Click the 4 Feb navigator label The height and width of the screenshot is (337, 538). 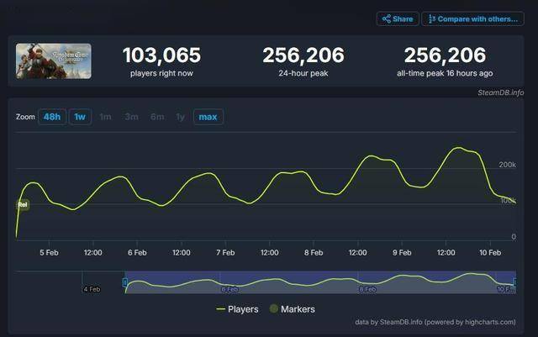(92, 289)
